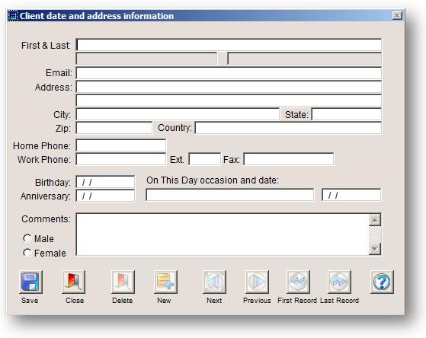Click the Comments scrollbar up arrow
Screen dimensions: 426x338
tap(375, 220)
